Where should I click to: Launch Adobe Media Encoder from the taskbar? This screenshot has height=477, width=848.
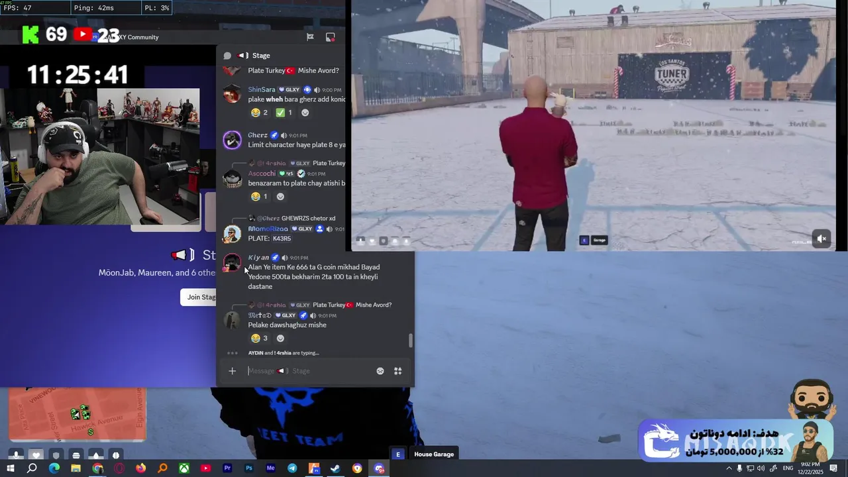pos(270,468)
